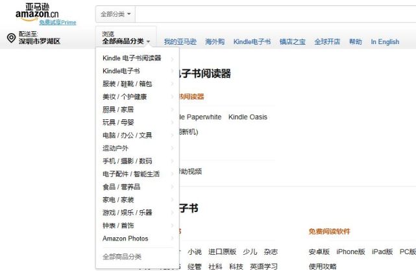Open 英语学习 ebook category link
Screen dimensions: 416x271
[263, 266]
